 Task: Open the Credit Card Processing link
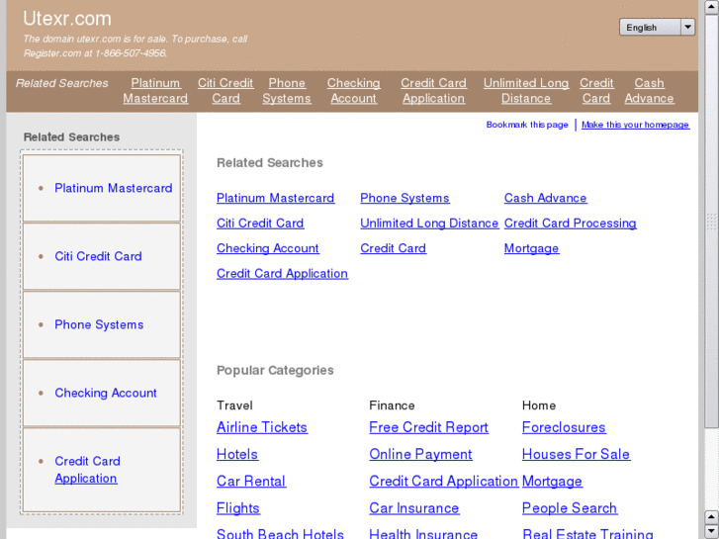click(x=570, y=224)
